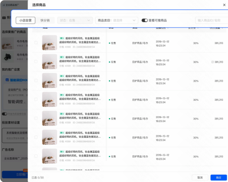228x182 pixels.
Task: Open the second row product thumbnail
Action: (50, 62)
